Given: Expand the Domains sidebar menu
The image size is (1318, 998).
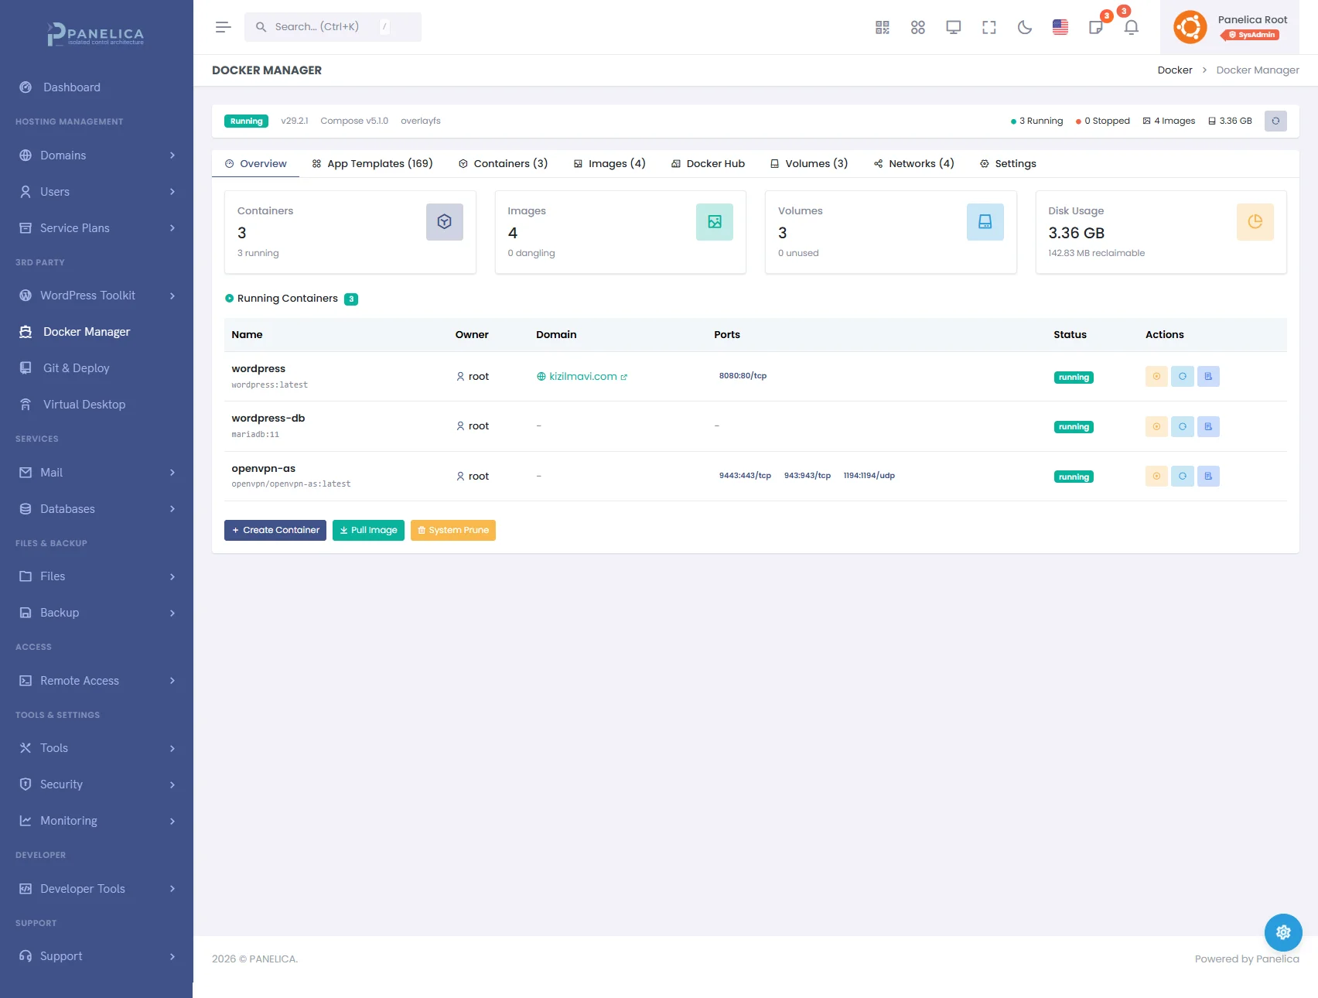Looking at the screenshot, I should tap(97, 156).
